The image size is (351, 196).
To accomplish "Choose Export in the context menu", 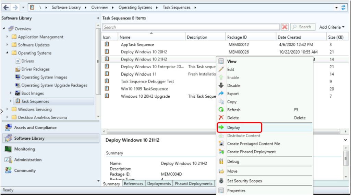I will point(264,94).
